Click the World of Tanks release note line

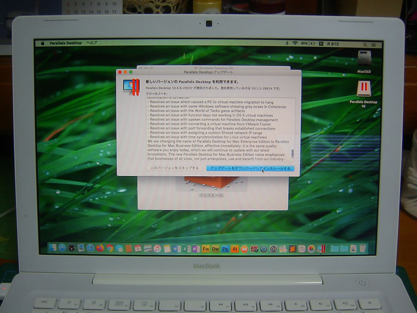pos(196,111)
